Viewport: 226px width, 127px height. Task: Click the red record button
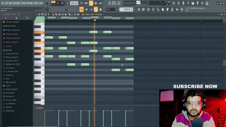pos(67,3)
